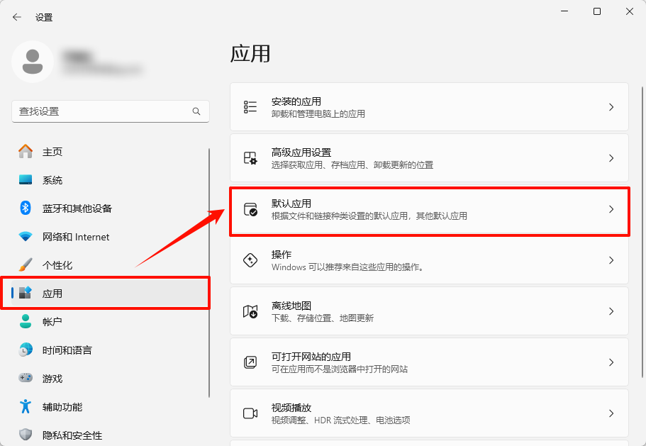This screenshot has height=446, width=646.
Task: Open the 可打开网站的应用 chevron
Action: click(611, 362)
